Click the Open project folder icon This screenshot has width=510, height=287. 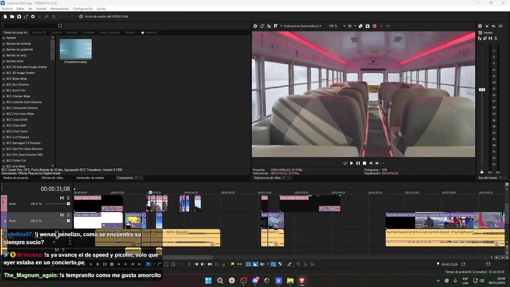tap(12, 17)
